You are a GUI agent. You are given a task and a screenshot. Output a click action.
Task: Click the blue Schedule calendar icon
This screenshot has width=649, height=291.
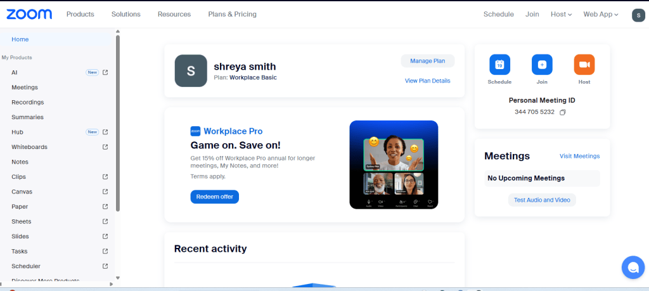coord(499,65)
